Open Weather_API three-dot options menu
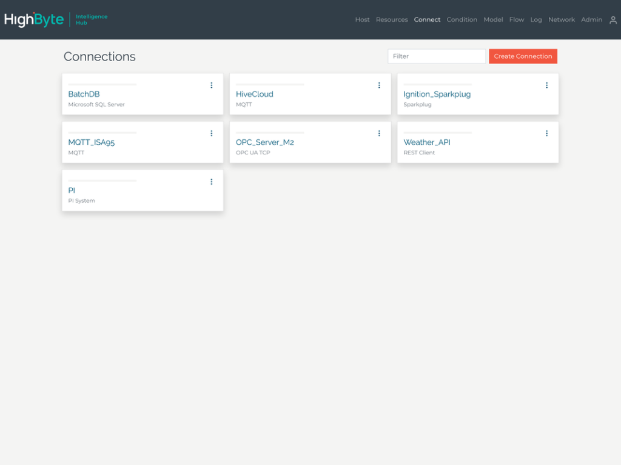The width and height of the screenshot is (621, 465). tap(546, 133)
